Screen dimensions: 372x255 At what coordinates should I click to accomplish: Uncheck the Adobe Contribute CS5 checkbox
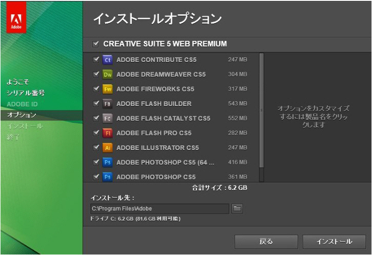(x=96, y=59)
